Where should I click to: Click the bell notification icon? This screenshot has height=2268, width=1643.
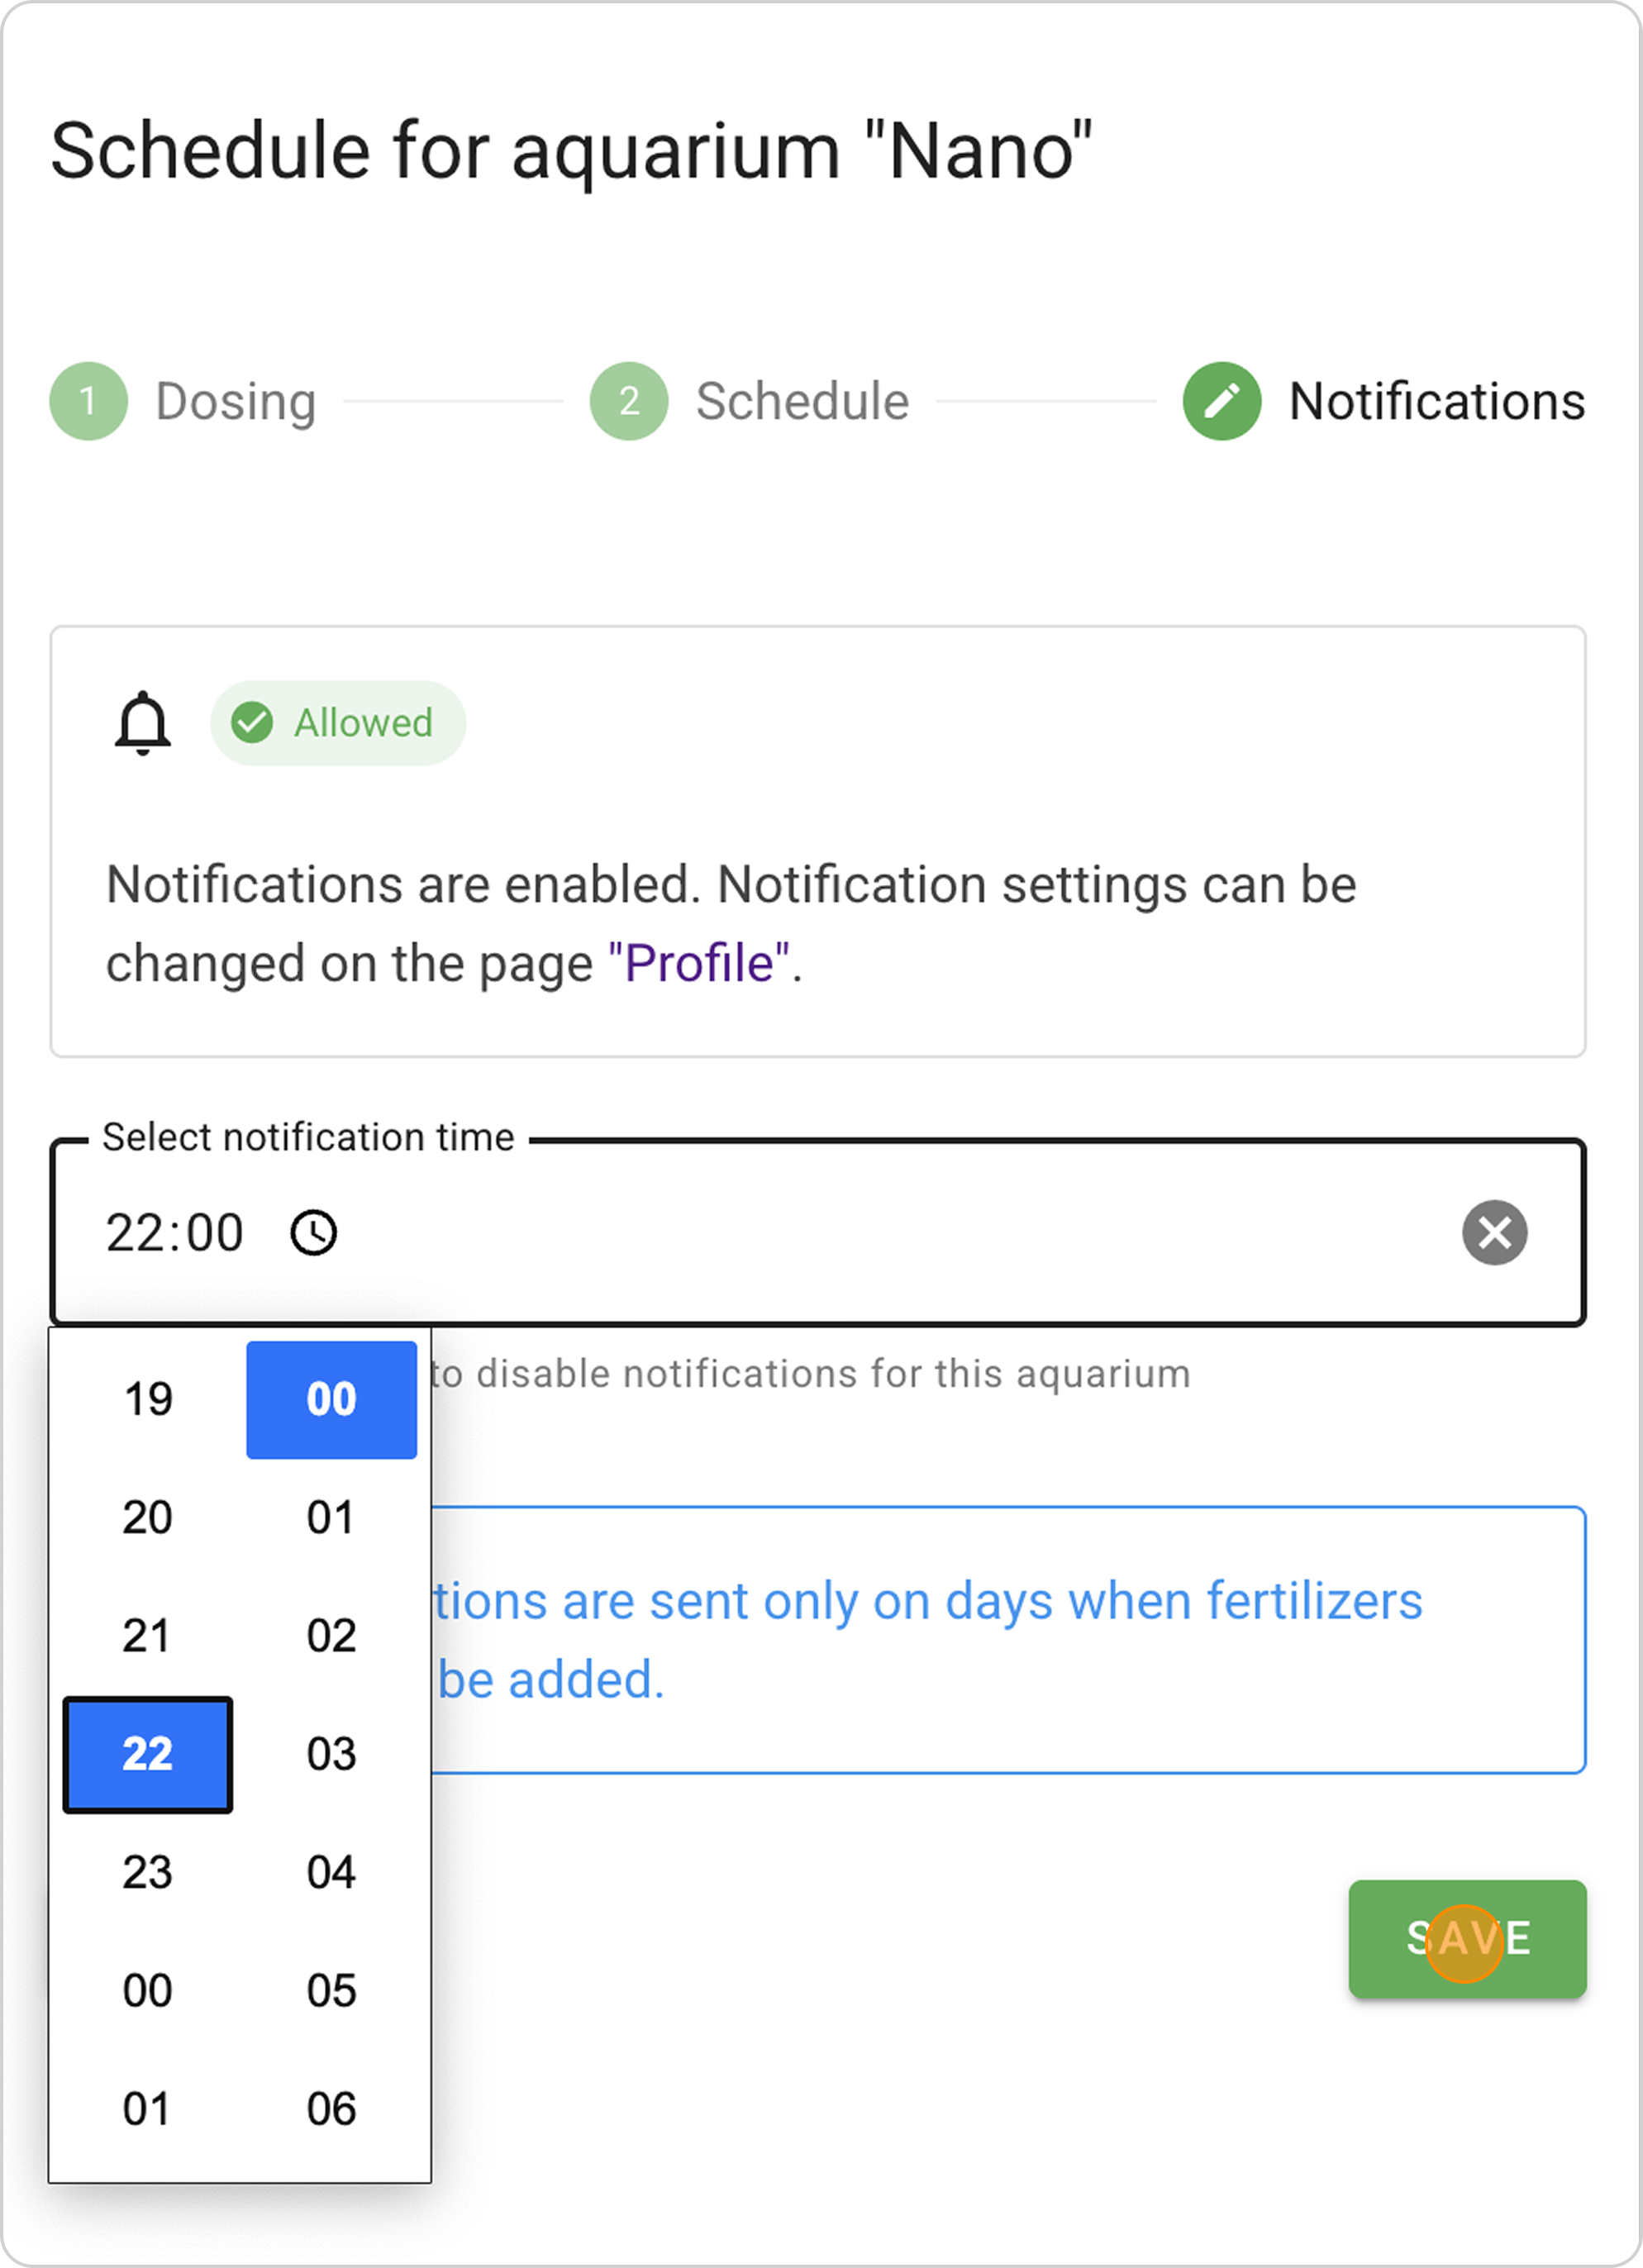[x=143, y=723]
